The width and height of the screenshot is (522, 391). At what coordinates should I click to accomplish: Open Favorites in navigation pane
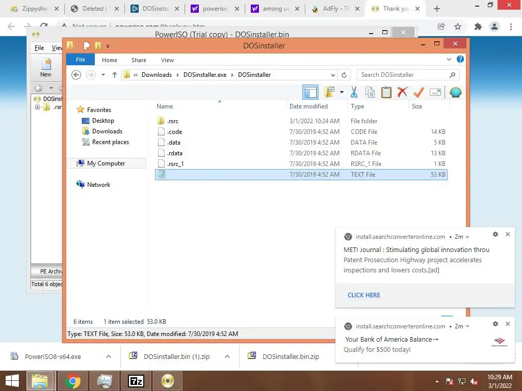coord(99,110)
